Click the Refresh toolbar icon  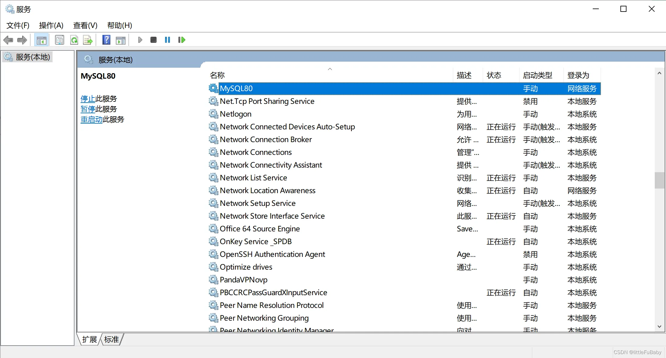(x=74, y=40)
